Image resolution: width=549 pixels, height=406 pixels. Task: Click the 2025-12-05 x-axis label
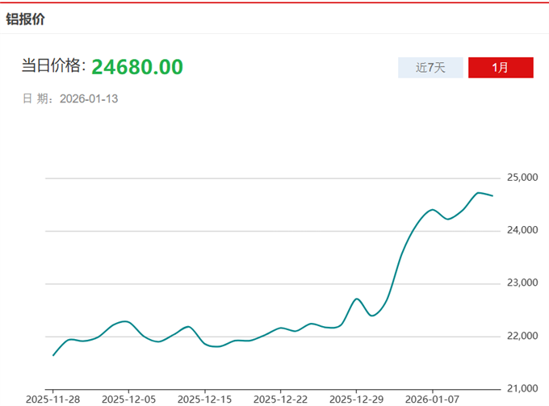pyautogui.click(x=128, y=399)
